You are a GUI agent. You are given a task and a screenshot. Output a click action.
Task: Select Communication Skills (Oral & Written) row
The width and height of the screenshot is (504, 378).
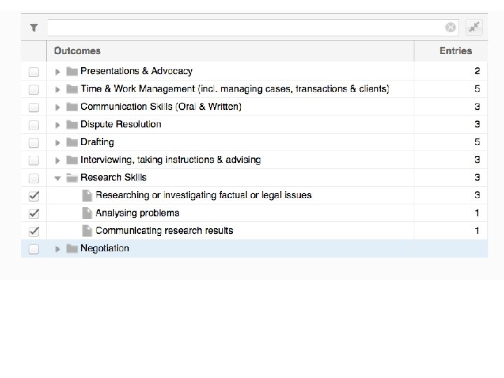tap(161, 106)
